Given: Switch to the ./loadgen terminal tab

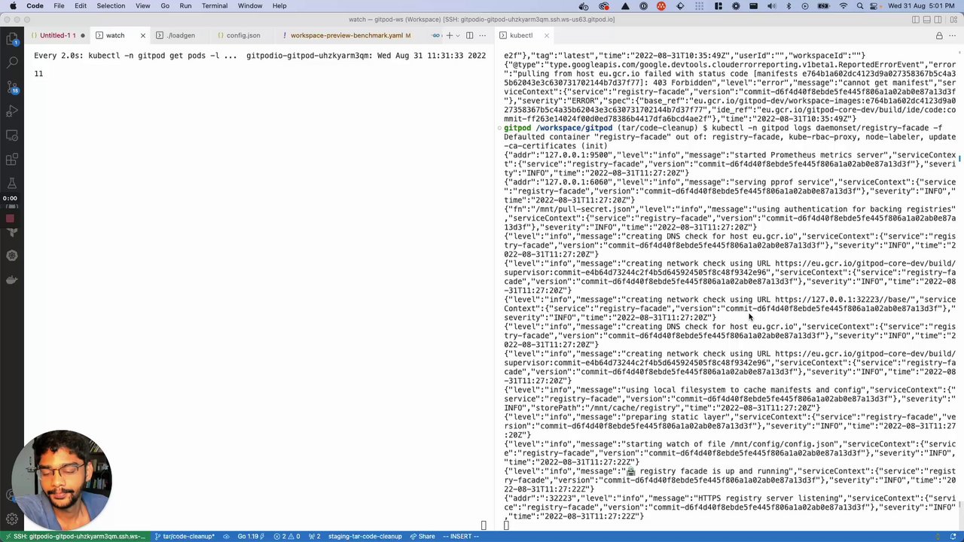Looking at the screenshot, I should tap(181, 35).
